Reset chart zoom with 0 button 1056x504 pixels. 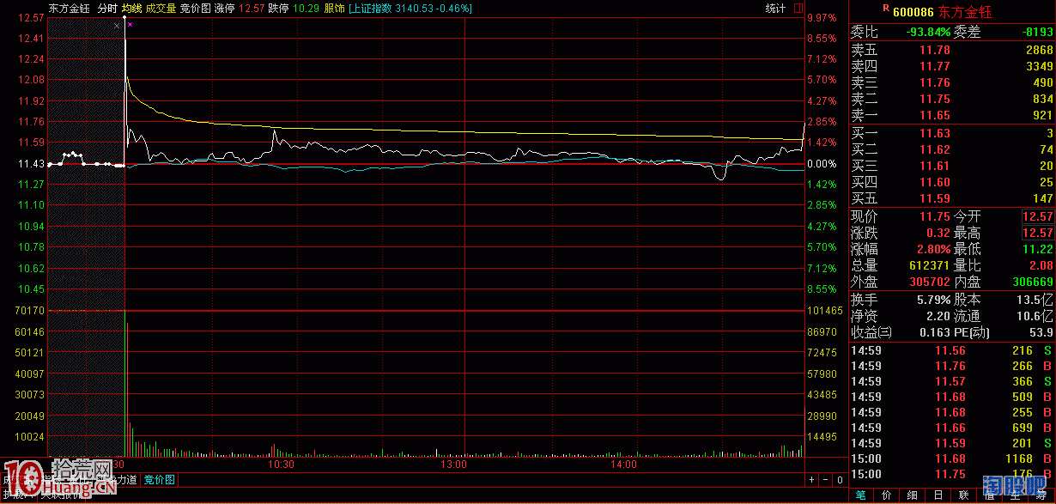point(840,479)
